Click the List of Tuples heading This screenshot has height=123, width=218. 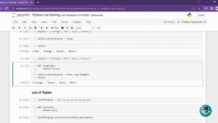tap(42, 93)
